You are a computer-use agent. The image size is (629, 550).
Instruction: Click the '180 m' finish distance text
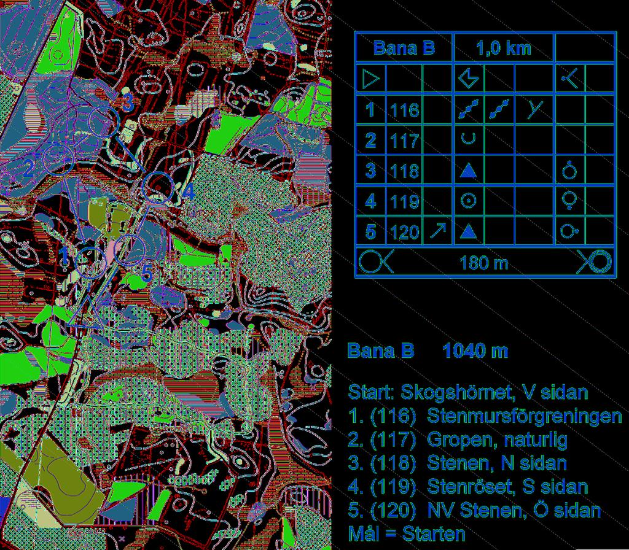[484, 263]
